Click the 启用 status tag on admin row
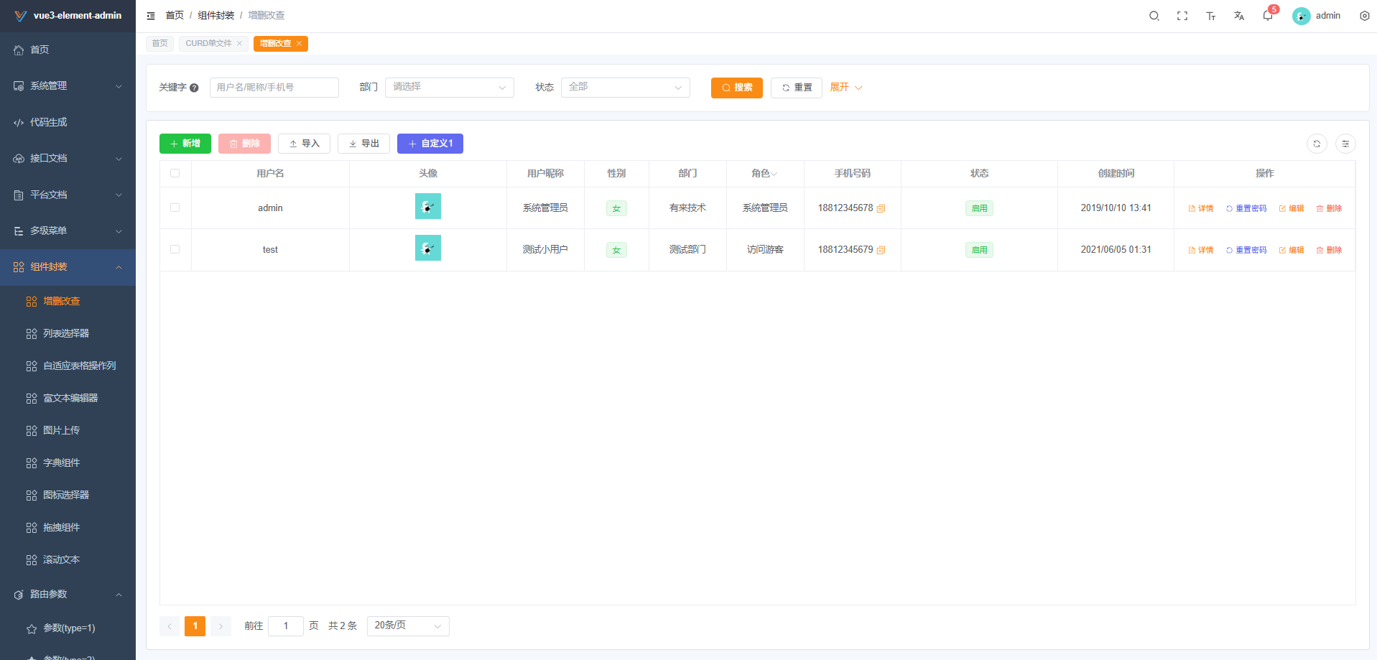 [979, 208]
